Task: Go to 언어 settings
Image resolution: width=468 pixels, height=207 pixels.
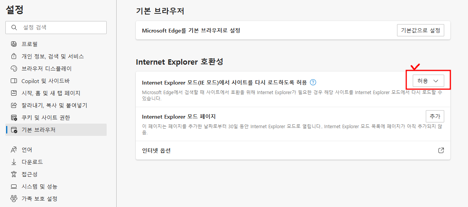Action: pyautogui.click(x=56, y=150)
